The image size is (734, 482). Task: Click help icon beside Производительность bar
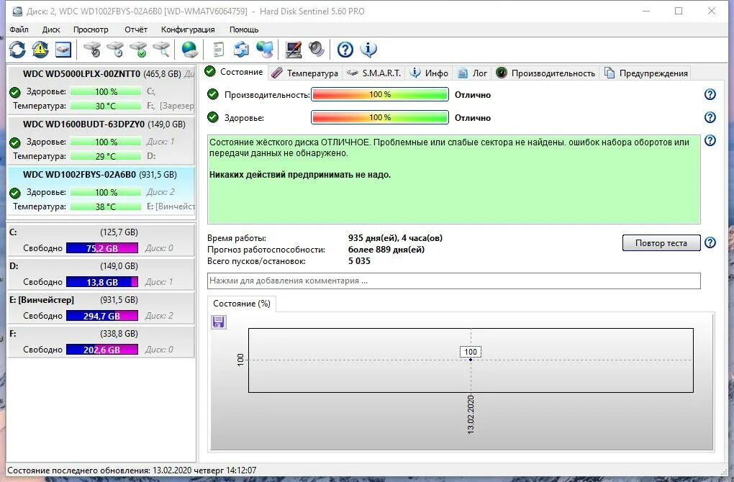click(710, 94)
